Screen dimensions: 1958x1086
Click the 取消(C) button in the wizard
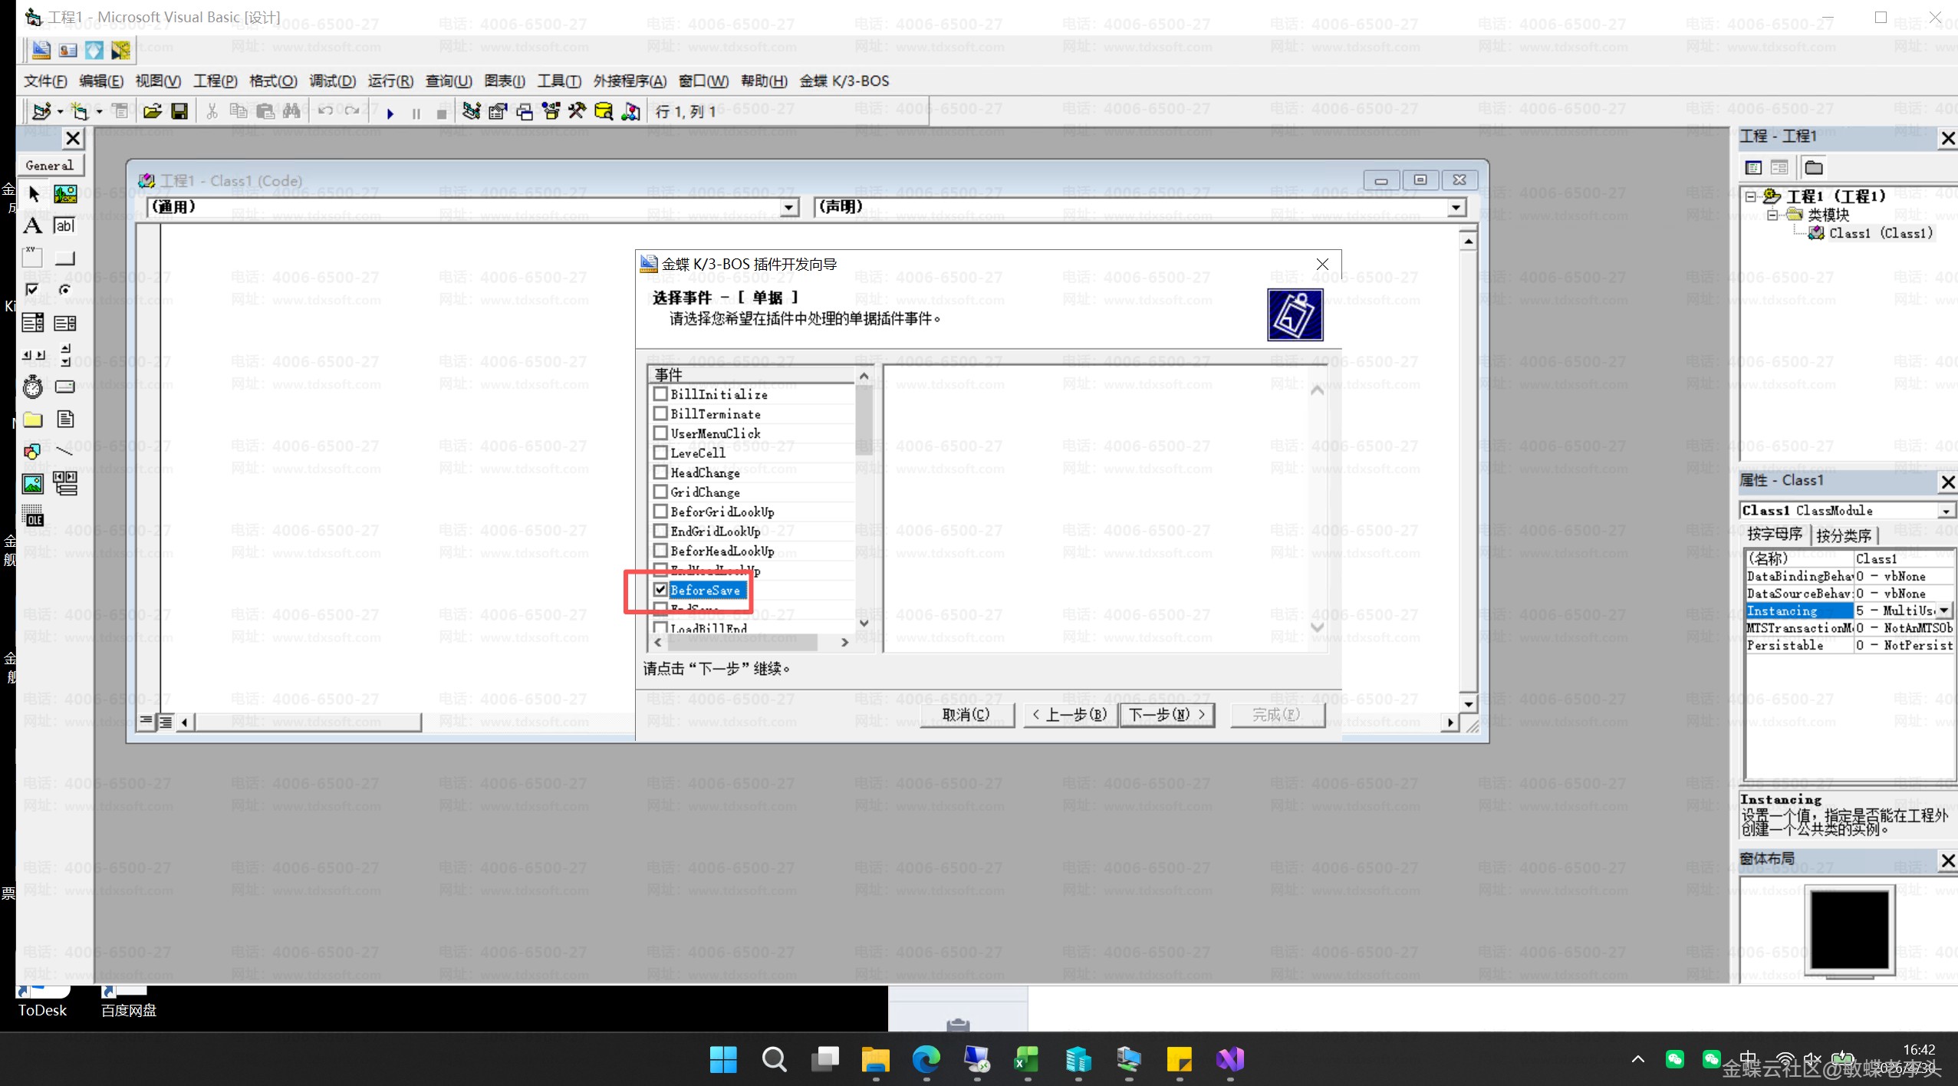(x=966, y=715)
